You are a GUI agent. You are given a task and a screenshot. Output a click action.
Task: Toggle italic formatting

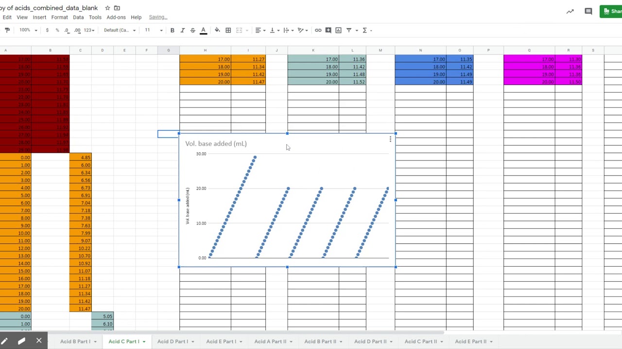pyautogui.click(x=182, y=30)
